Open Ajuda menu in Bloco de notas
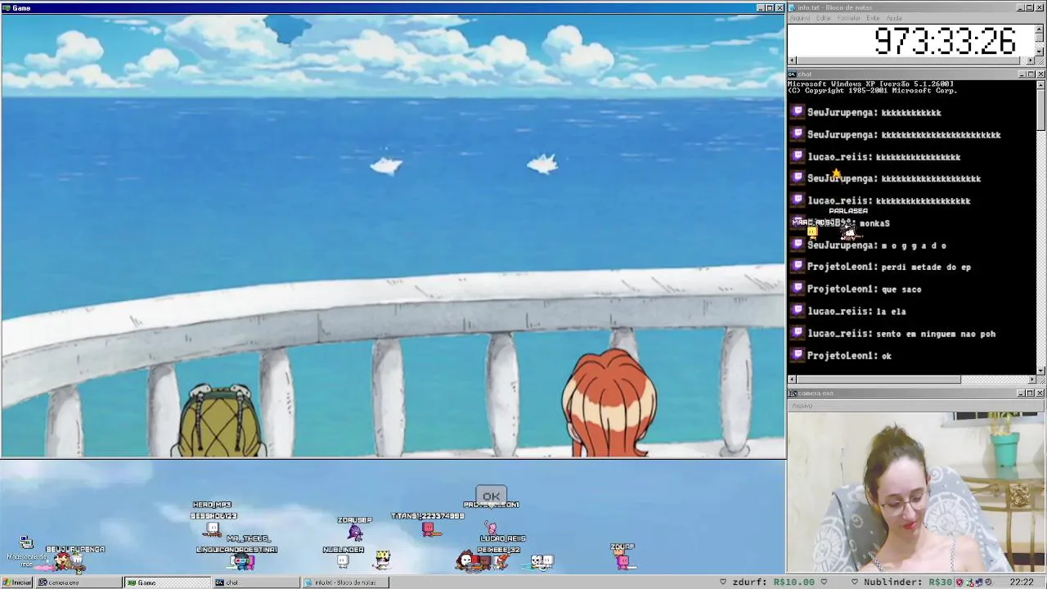1047x589 pixels. pos(894,18)
